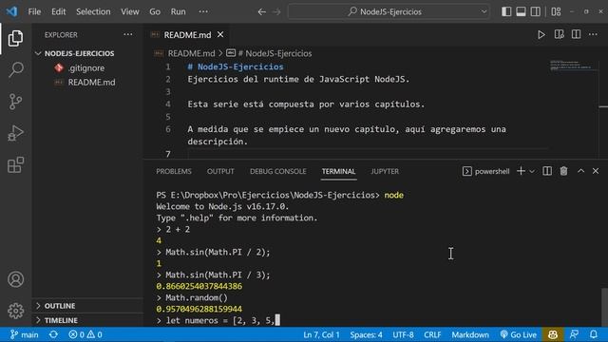
Task: Open editor More Actions ellipsis
Action: 593,35
